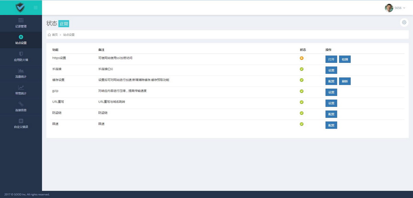
Task: Click 刷新 button for 缓存设置
Action: click(x=345, y=81)
